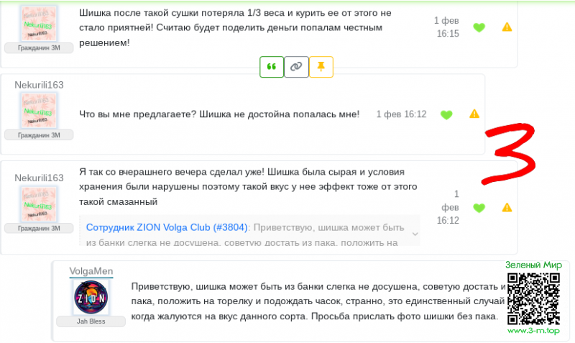The image size is (575, 343).
Task: Click the chain link icon button
Action: click(x=296, y=67)
